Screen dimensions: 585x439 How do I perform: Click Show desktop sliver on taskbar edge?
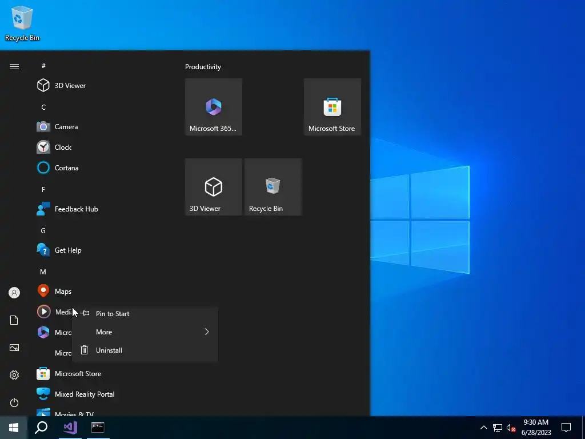pyautogui.click(x=583, y=428)
